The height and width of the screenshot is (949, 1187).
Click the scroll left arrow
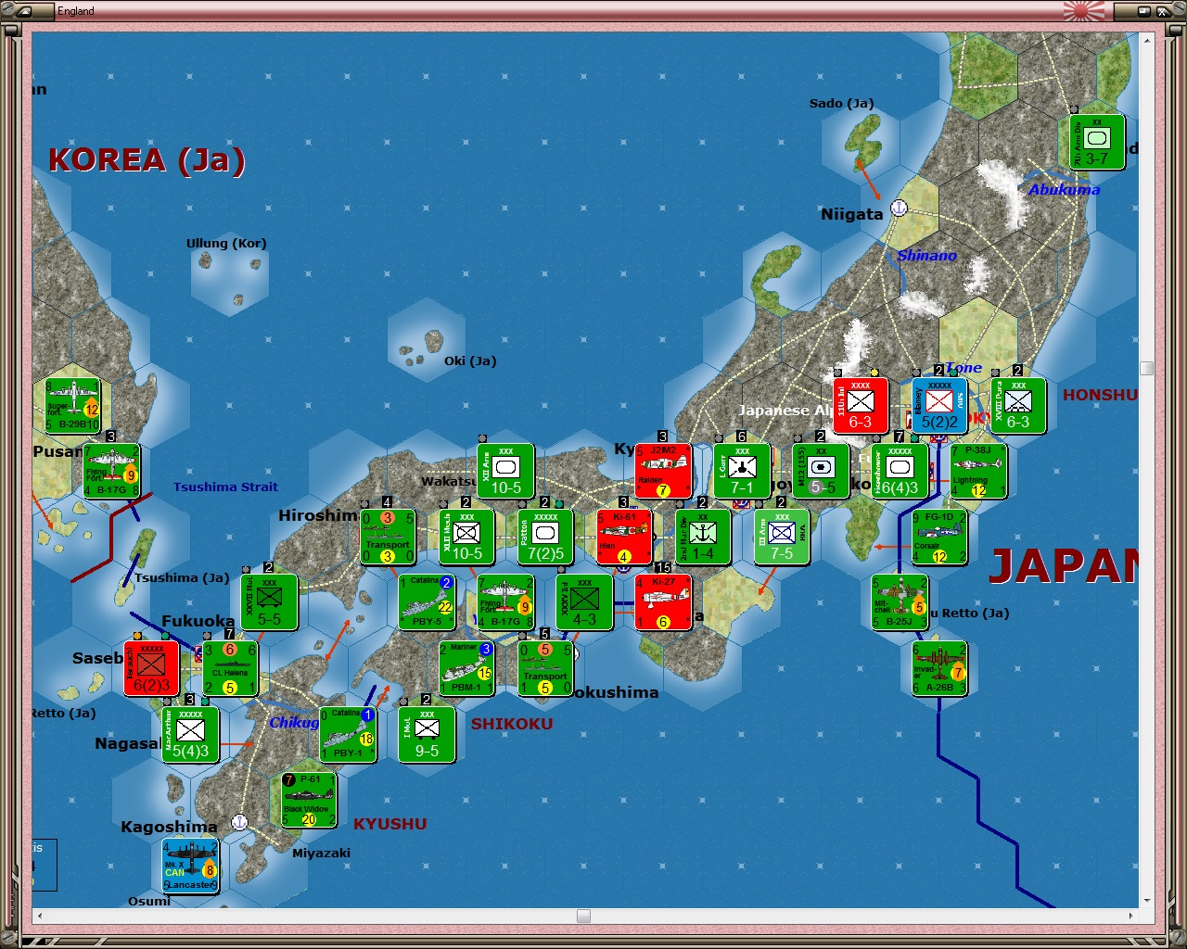pos(39,916)
